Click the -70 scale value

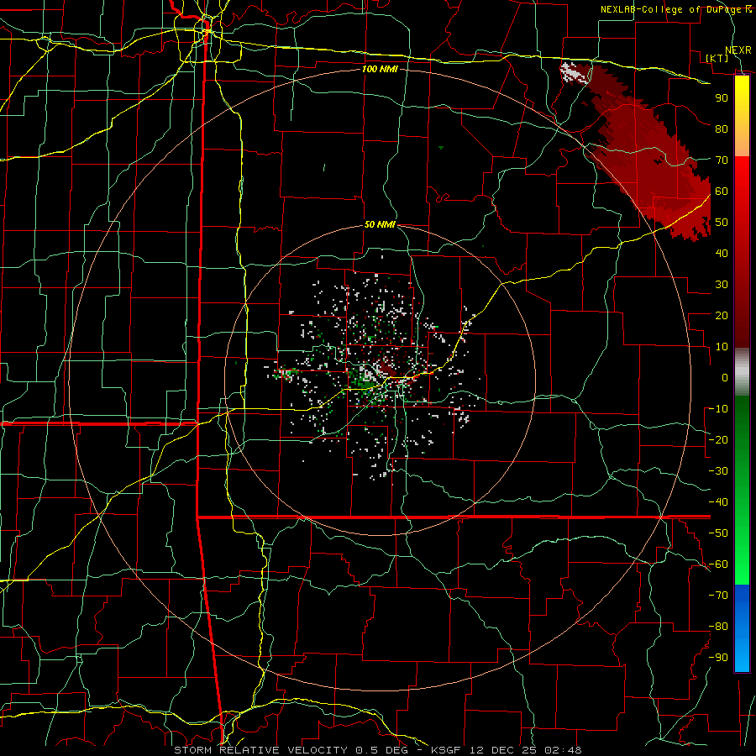click(x=718, y=595)
